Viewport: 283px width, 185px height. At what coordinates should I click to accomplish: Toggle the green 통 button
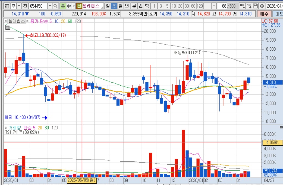click(x=63, y=6)
